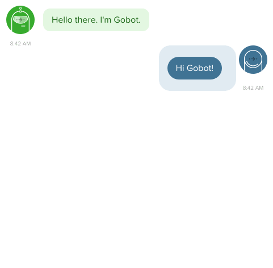Click the blue smiling user avatar

(253, 60)
